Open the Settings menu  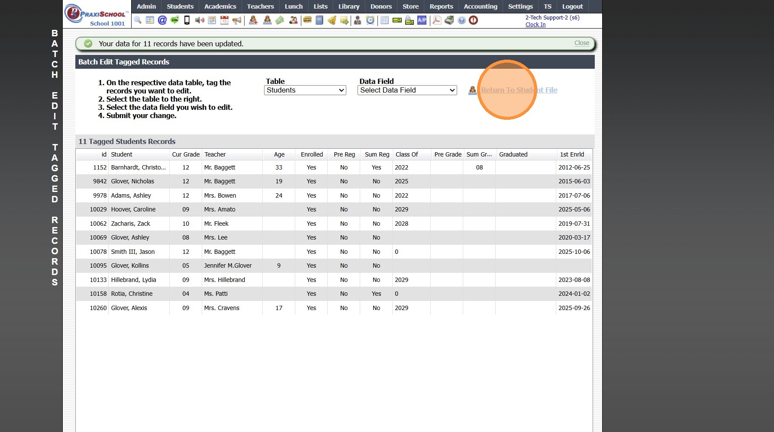pyautogui.click(x=520, y=6)
